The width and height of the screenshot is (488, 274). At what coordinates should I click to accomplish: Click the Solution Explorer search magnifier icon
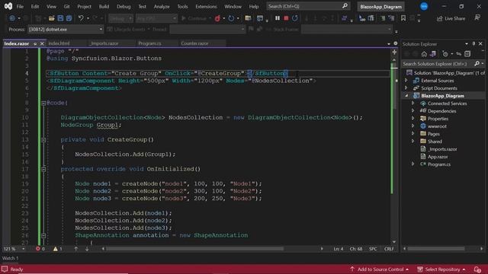(x=477, y=64)
